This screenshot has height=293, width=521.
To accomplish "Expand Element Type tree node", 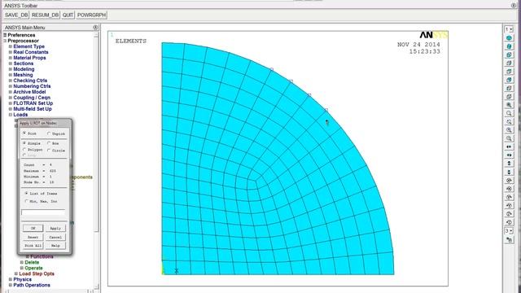I will [x=11, y=46].
